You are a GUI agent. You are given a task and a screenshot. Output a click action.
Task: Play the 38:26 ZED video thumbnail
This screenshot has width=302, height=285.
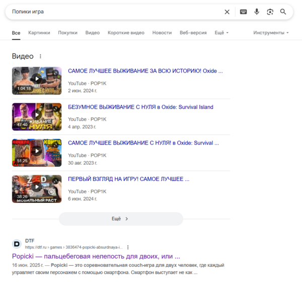pos(37,189)
